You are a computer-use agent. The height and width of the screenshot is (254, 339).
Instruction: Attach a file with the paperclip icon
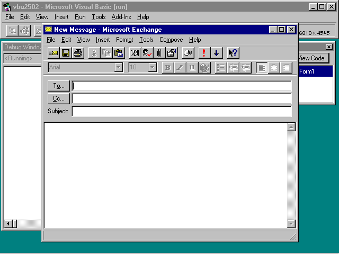pyautogui.click(x=159, y=53)
